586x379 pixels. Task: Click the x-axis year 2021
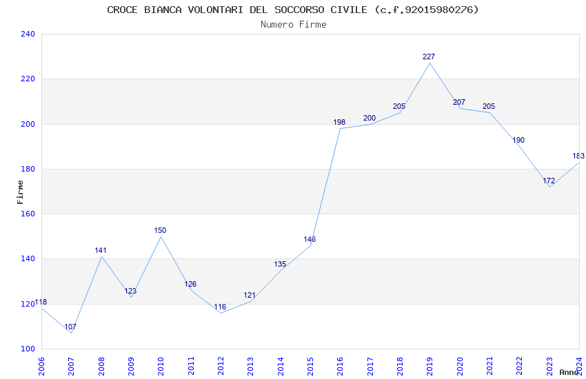(489, 366)
